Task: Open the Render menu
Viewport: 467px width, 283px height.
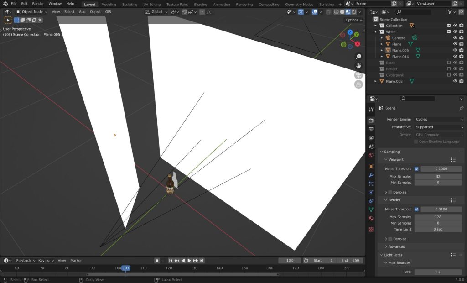Action: (x=38, y=4)
